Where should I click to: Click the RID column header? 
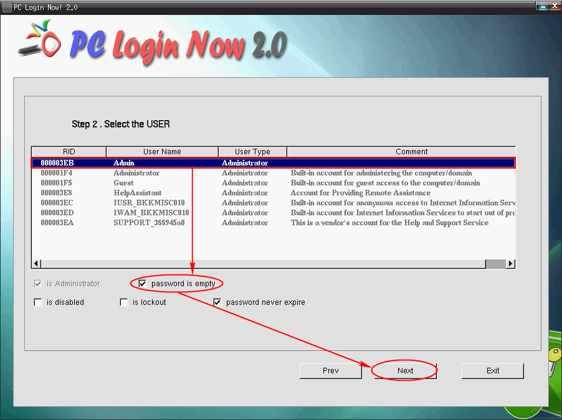69,152
